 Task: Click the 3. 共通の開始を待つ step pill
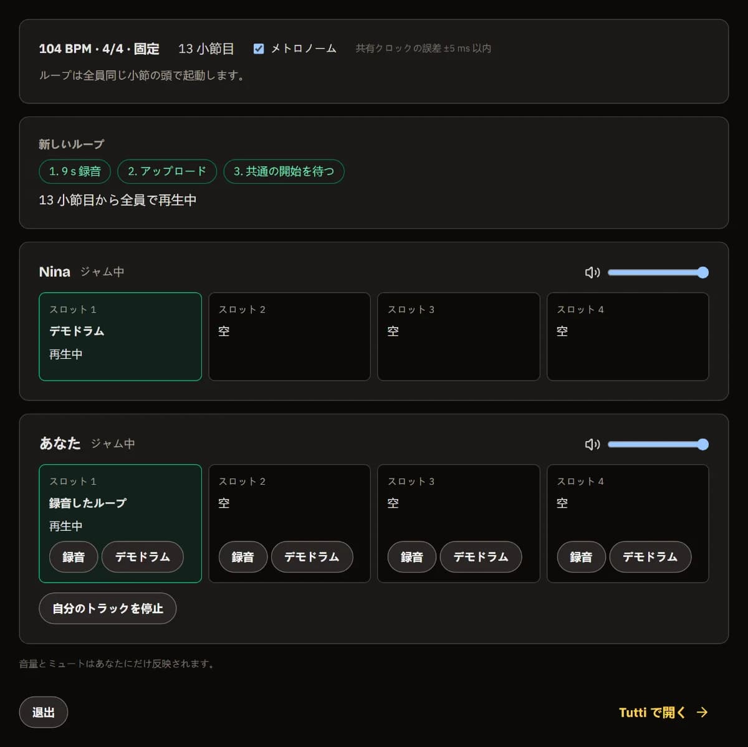coord(284,171)
